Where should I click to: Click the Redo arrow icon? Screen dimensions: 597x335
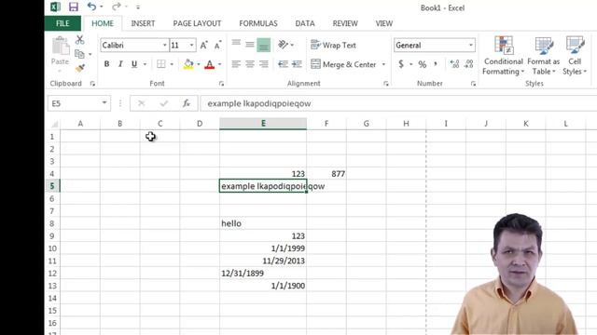pyautogui.click(x=117, y=7)
